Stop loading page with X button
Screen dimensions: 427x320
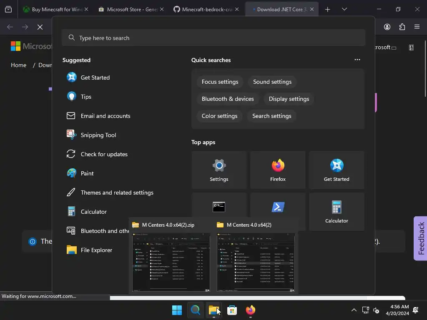pyautogui.click(x=40, y=27)
